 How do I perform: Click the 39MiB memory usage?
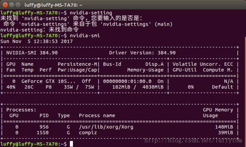pyautogui.click(x=226, y=133)
